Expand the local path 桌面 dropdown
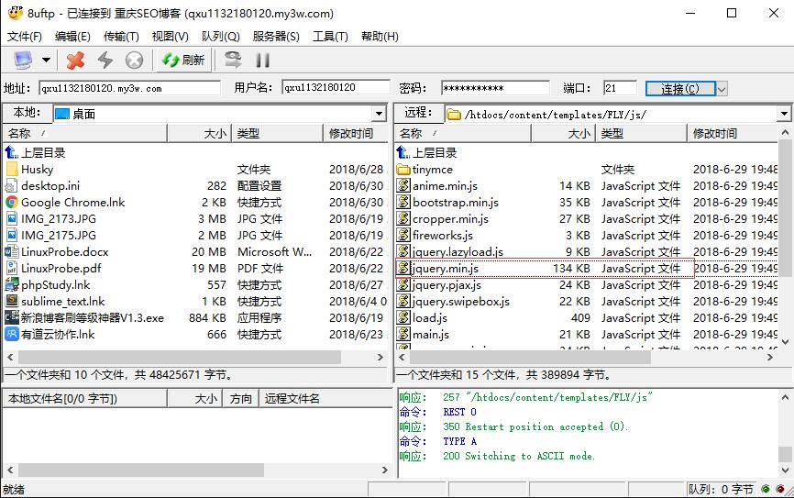The width and height of the screenshot is (794, 498). point(379,114)
